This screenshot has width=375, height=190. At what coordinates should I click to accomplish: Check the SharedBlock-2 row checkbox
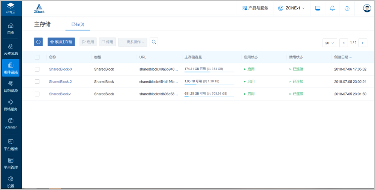[x=37, y=81]
